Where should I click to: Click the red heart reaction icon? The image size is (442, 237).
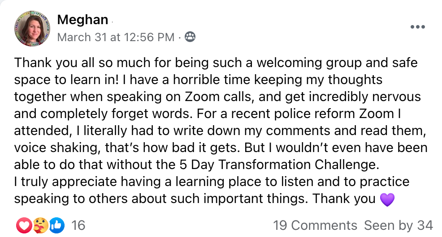click(x=23, y=225)
